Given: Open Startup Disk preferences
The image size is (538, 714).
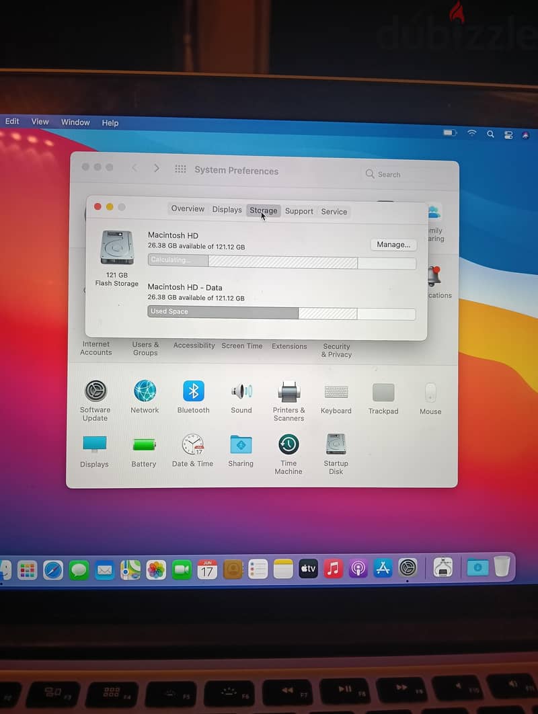Looking at the screenshot, I should (x=336, y=444).
